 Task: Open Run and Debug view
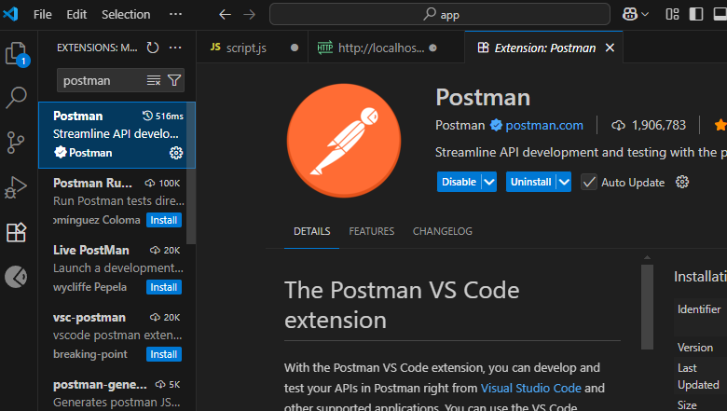coord(17,187)
